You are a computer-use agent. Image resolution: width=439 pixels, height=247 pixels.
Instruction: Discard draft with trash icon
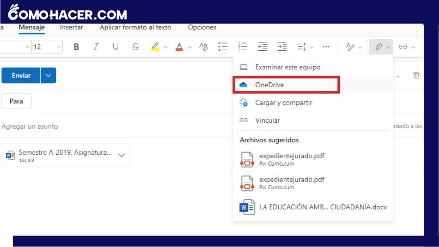tap(416, 75)
